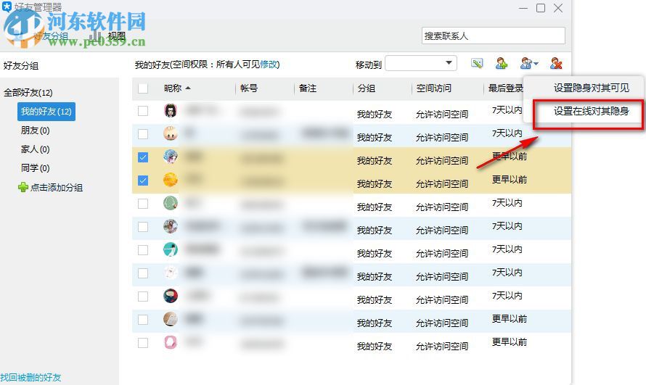This screenshot has height=385, width=646.
Task: Click 点击添加分组 to add a group
Action: click(51, 188)
